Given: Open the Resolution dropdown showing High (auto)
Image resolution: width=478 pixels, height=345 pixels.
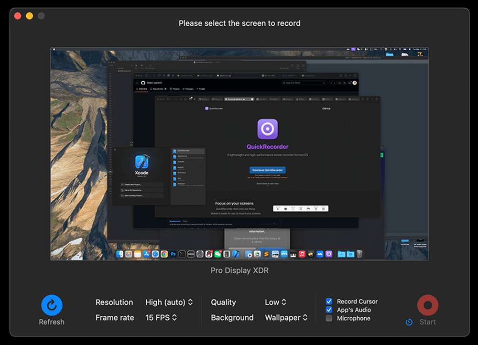Looking at the screenshot, I should pyautogui.click(x=169, y=302).
